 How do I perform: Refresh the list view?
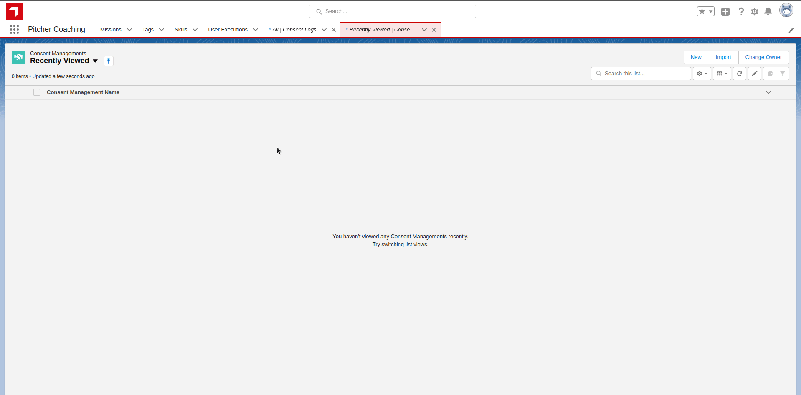[739, 74]
